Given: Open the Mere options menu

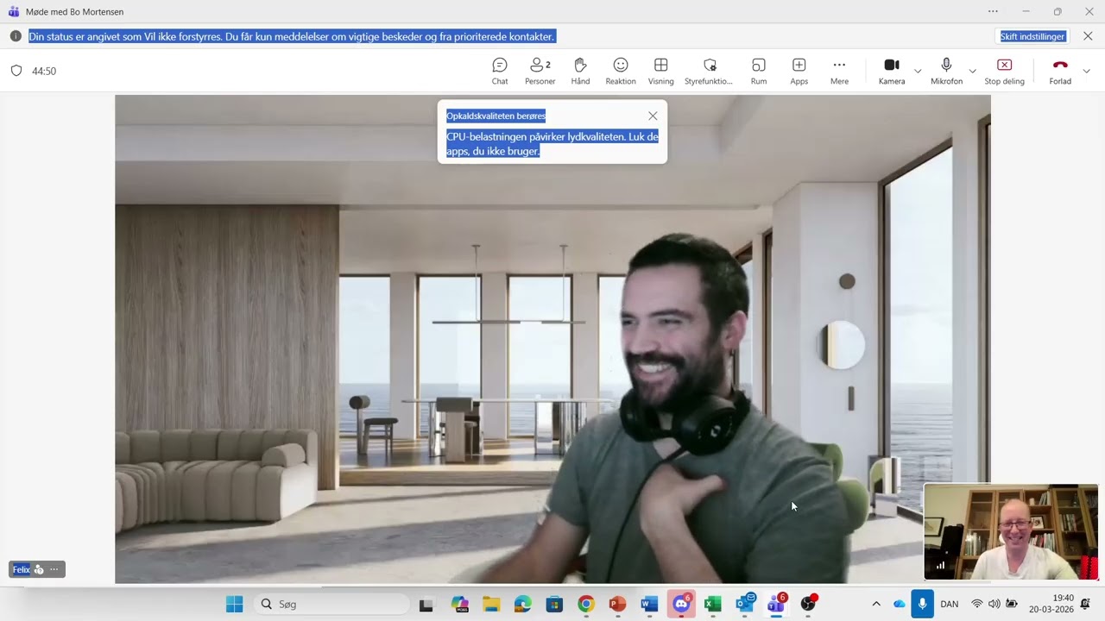Looking at the screenshot, I should coord(839,71).
